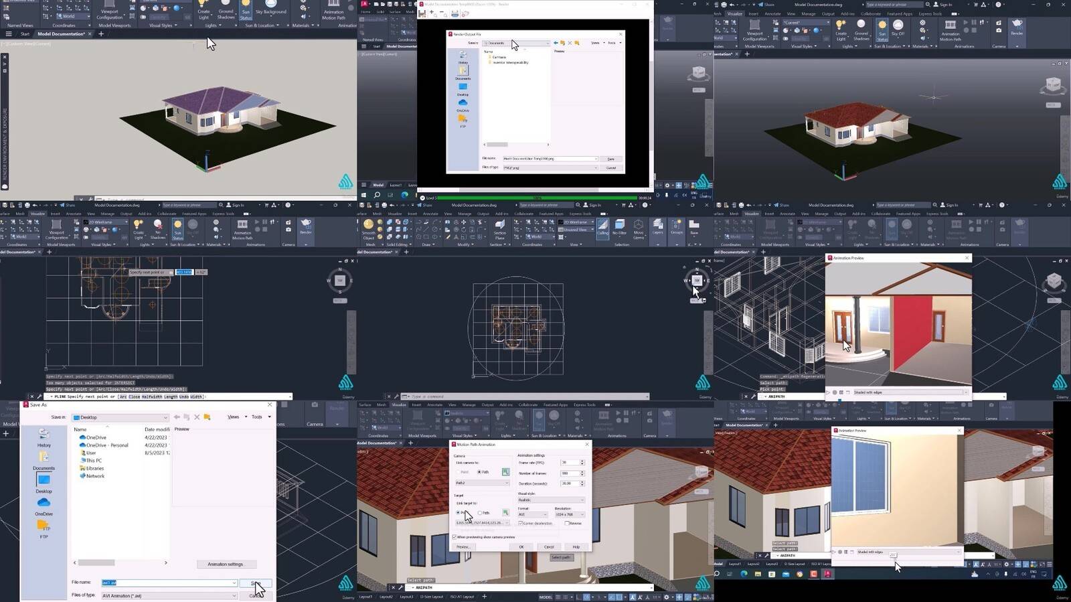Open Views dropdown in Save As dialog
Screen dimensions: 1071x602
pos(237,417)
